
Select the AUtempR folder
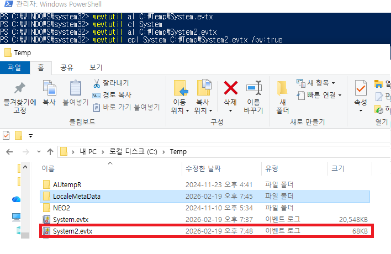[x=205, y=185]
